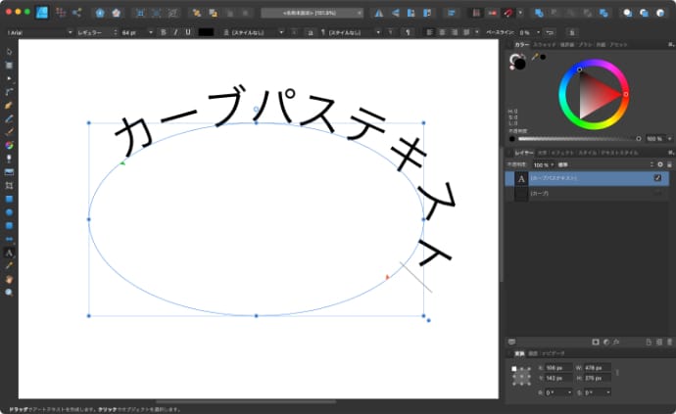Select the Artistic Text tool in toolbox
This screenshot has width=676, height=414.
(x=9, y=252)
